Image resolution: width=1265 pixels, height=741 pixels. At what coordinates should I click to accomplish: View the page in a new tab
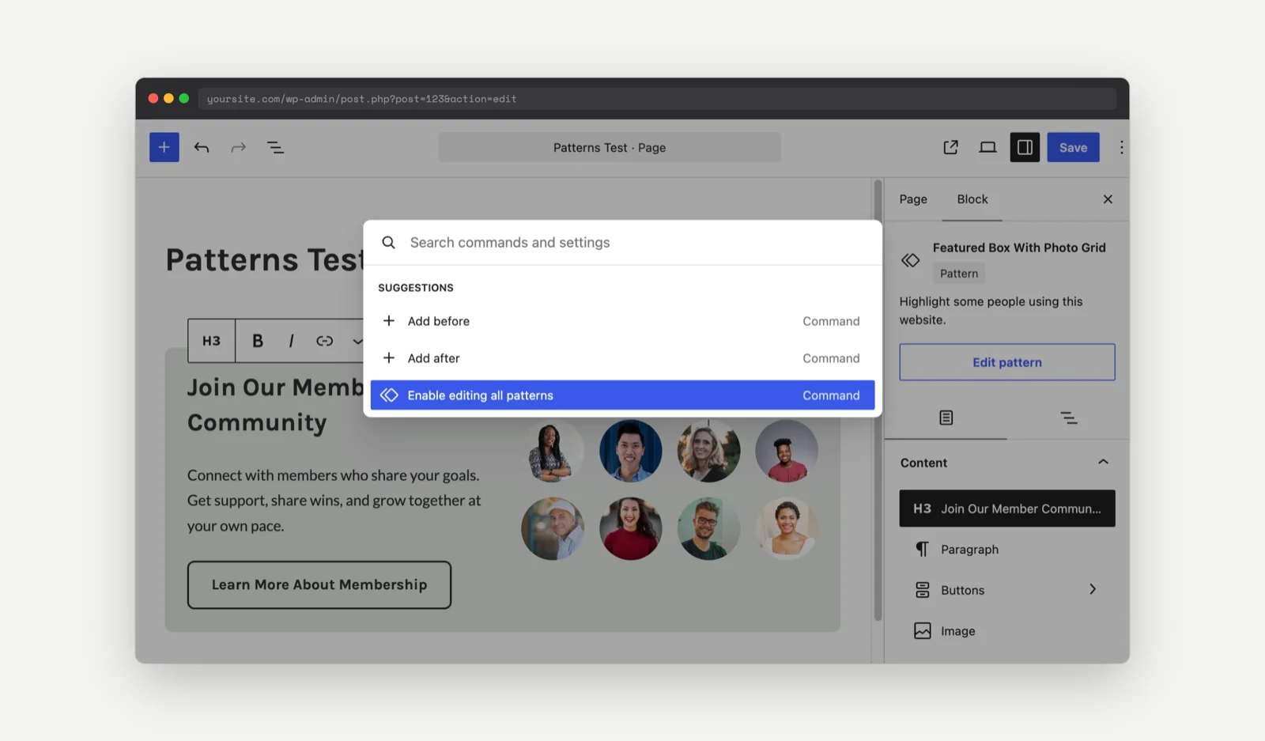tap(950, 147)
